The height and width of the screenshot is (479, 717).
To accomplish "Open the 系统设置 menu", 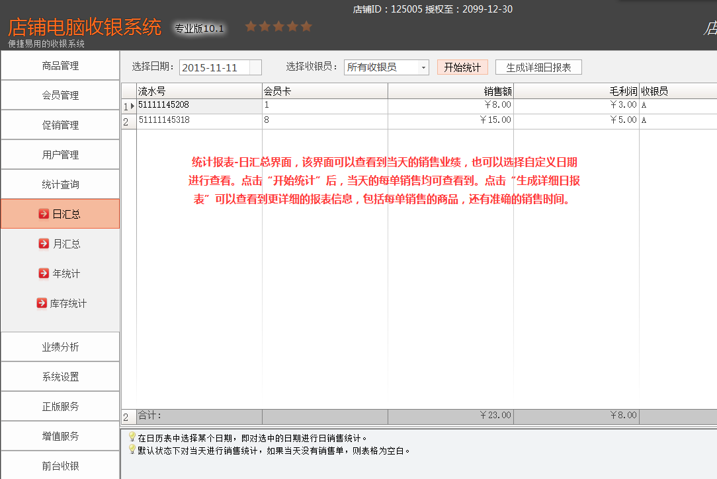I will coord(60,377).
